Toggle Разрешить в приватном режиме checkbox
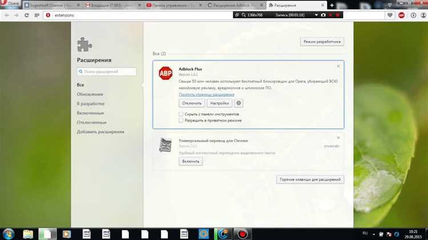428x240 pixels. coord(181,120)
